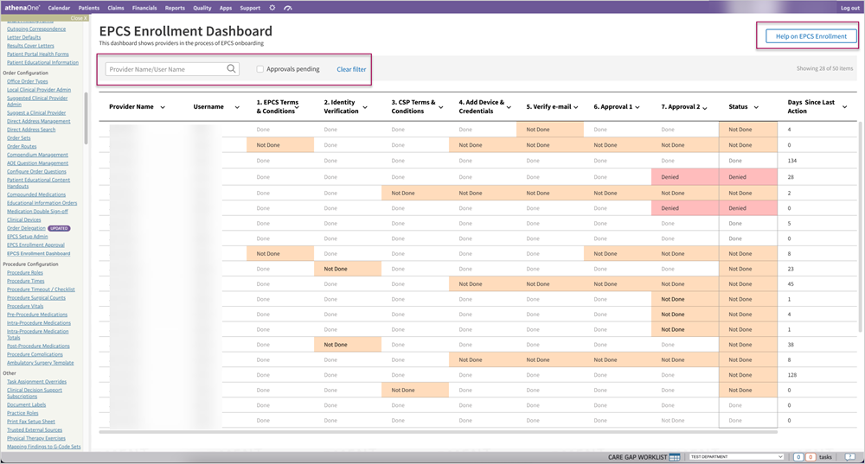Open the Trusted External Sources link
The width and height of the screenshot is (865, 464).
pyautogui.click(x=35, y=429)
